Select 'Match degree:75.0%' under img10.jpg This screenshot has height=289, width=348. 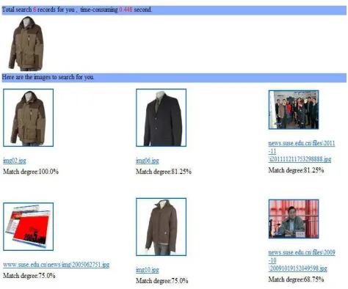[x=162, y=281]
